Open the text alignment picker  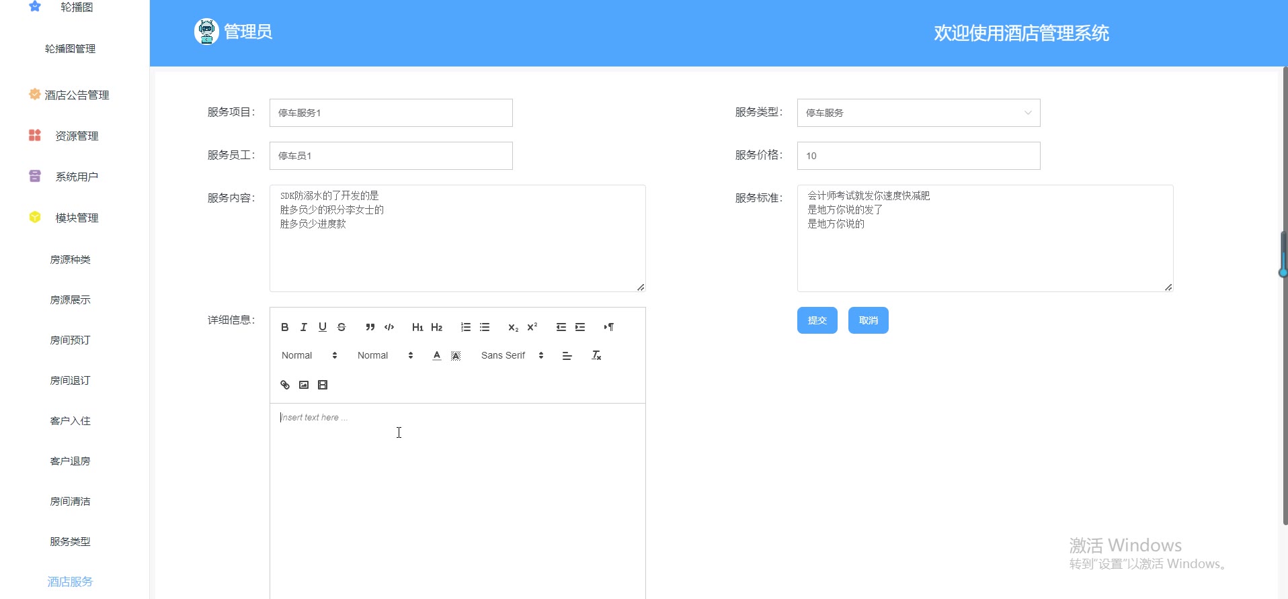point(567,355)
